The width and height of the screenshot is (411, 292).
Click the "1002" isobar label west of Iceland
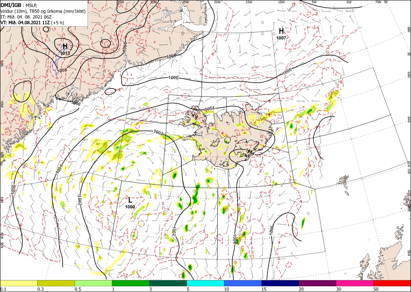(159, 132)
